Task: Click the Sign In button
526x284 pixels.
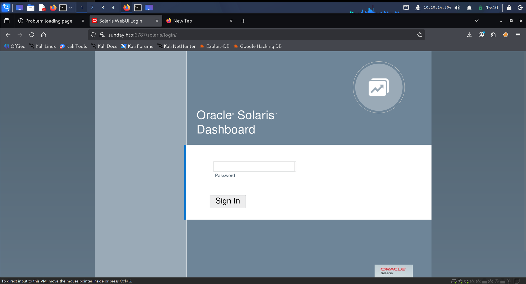Action: (x=228, y=201)
